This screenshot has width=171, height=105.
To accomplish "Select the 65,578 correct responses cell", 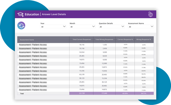I will (82, 75).
